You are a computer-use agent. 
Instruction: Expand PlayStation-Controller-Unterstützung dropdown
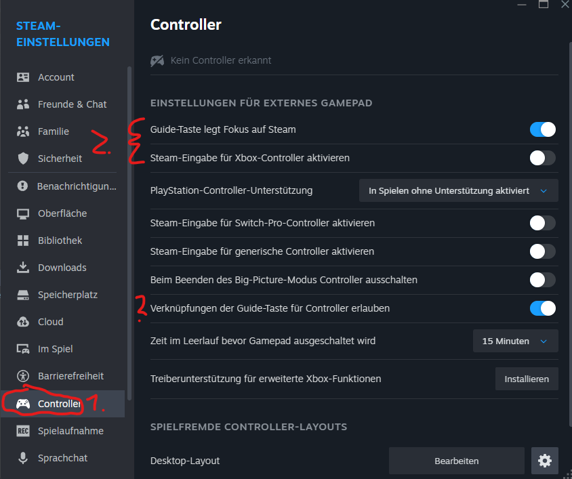point(459,190)
